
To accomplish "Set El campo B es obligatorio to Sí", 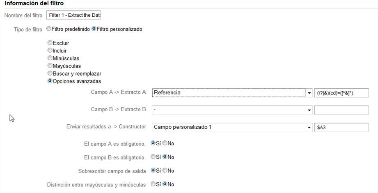I will (x=153, y=157).
